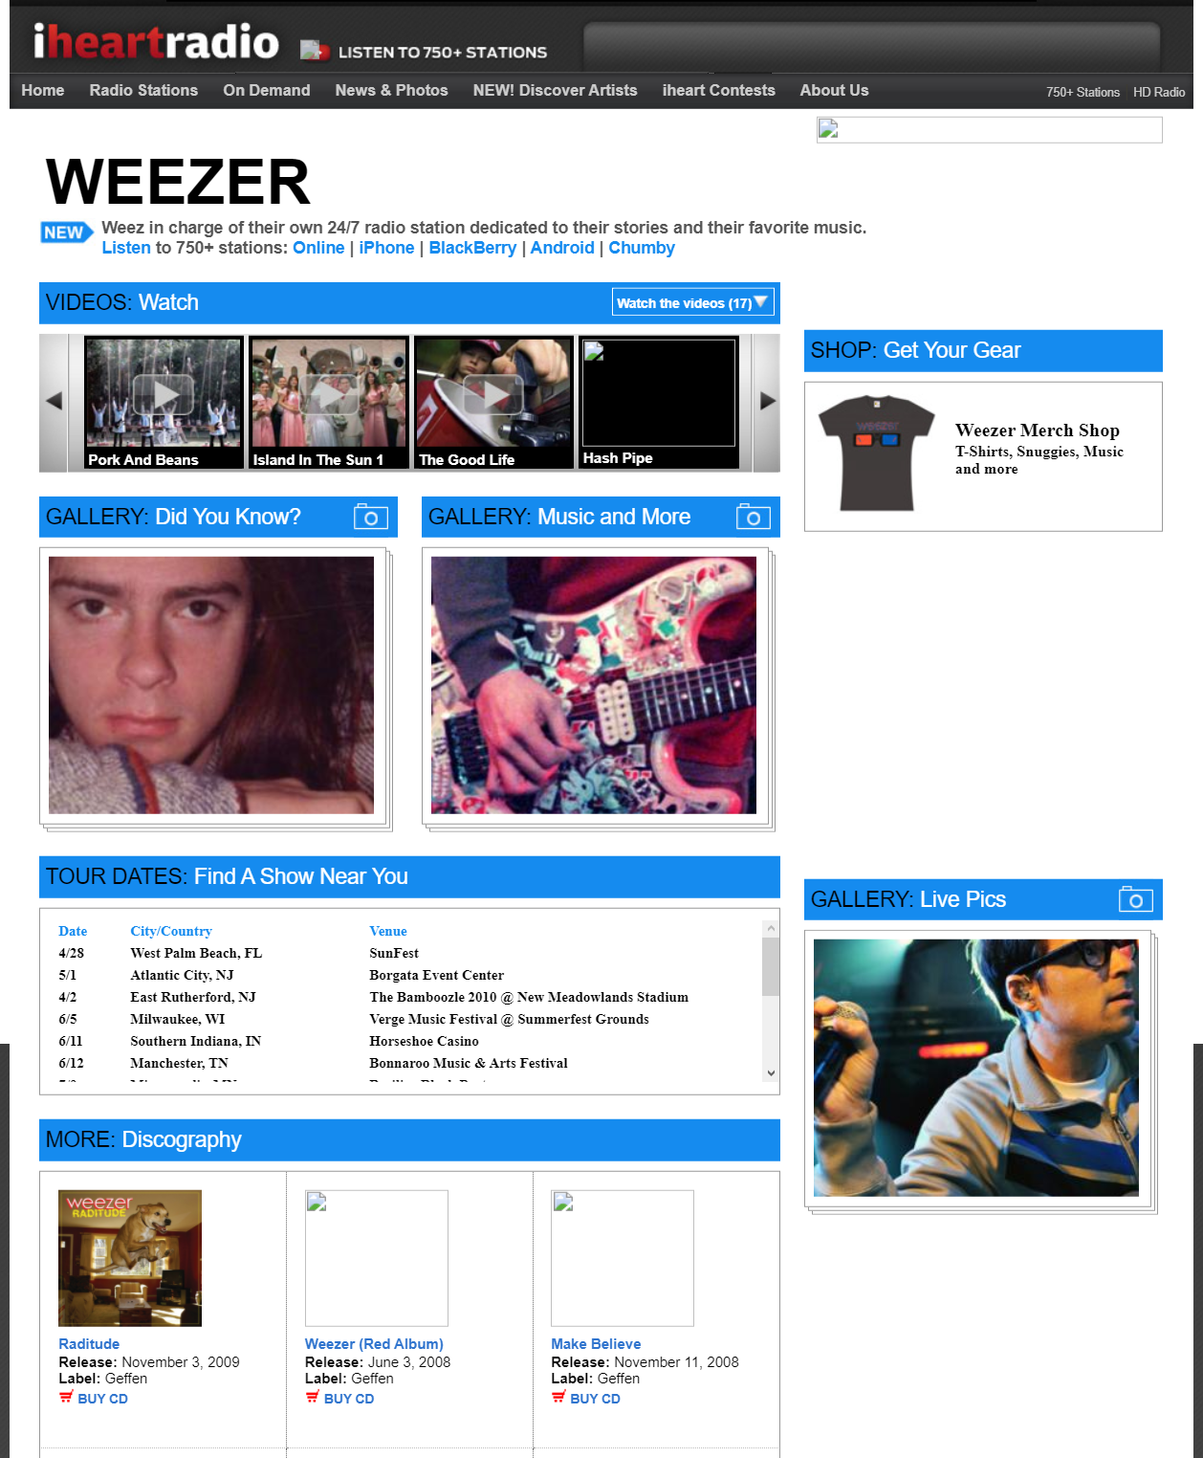Screen dimensions: 1203x1458
Task: Click tour dates scrollbar up arrow
Action: 771,929
